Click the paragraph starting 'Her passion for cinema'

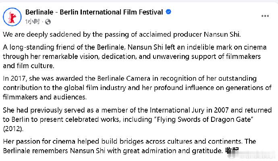(129, 146)
